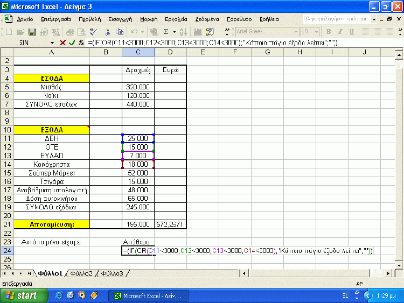This screenshot has height=303, width=404.
Task: Click horizontal scrollbar right arrow
Action: tap(388, 273)
